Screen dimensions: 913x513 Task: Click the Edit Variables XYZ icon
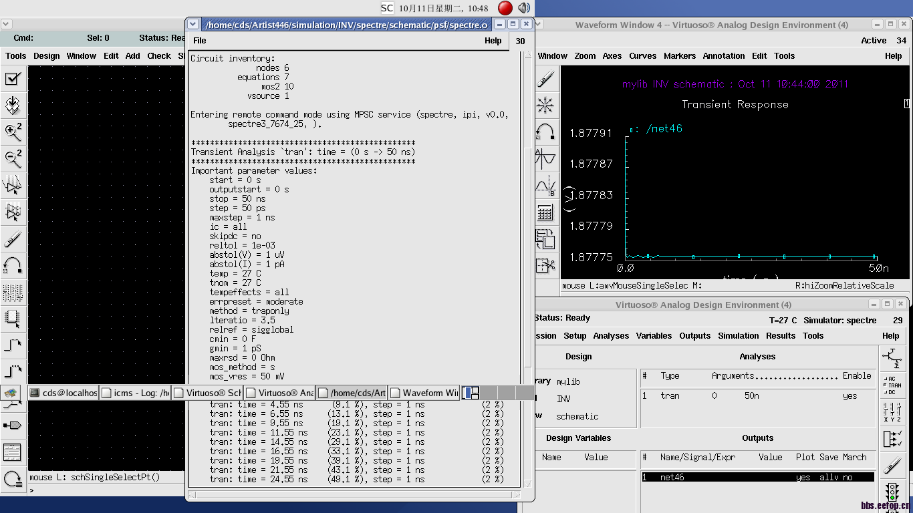click(x=892, y=411)
